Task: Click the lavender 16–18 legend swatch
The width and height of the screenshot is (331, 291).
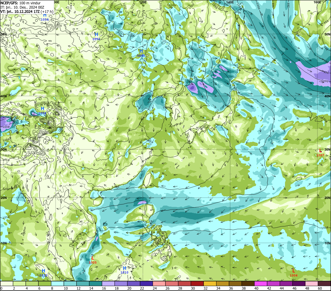Action: [108, 283]
